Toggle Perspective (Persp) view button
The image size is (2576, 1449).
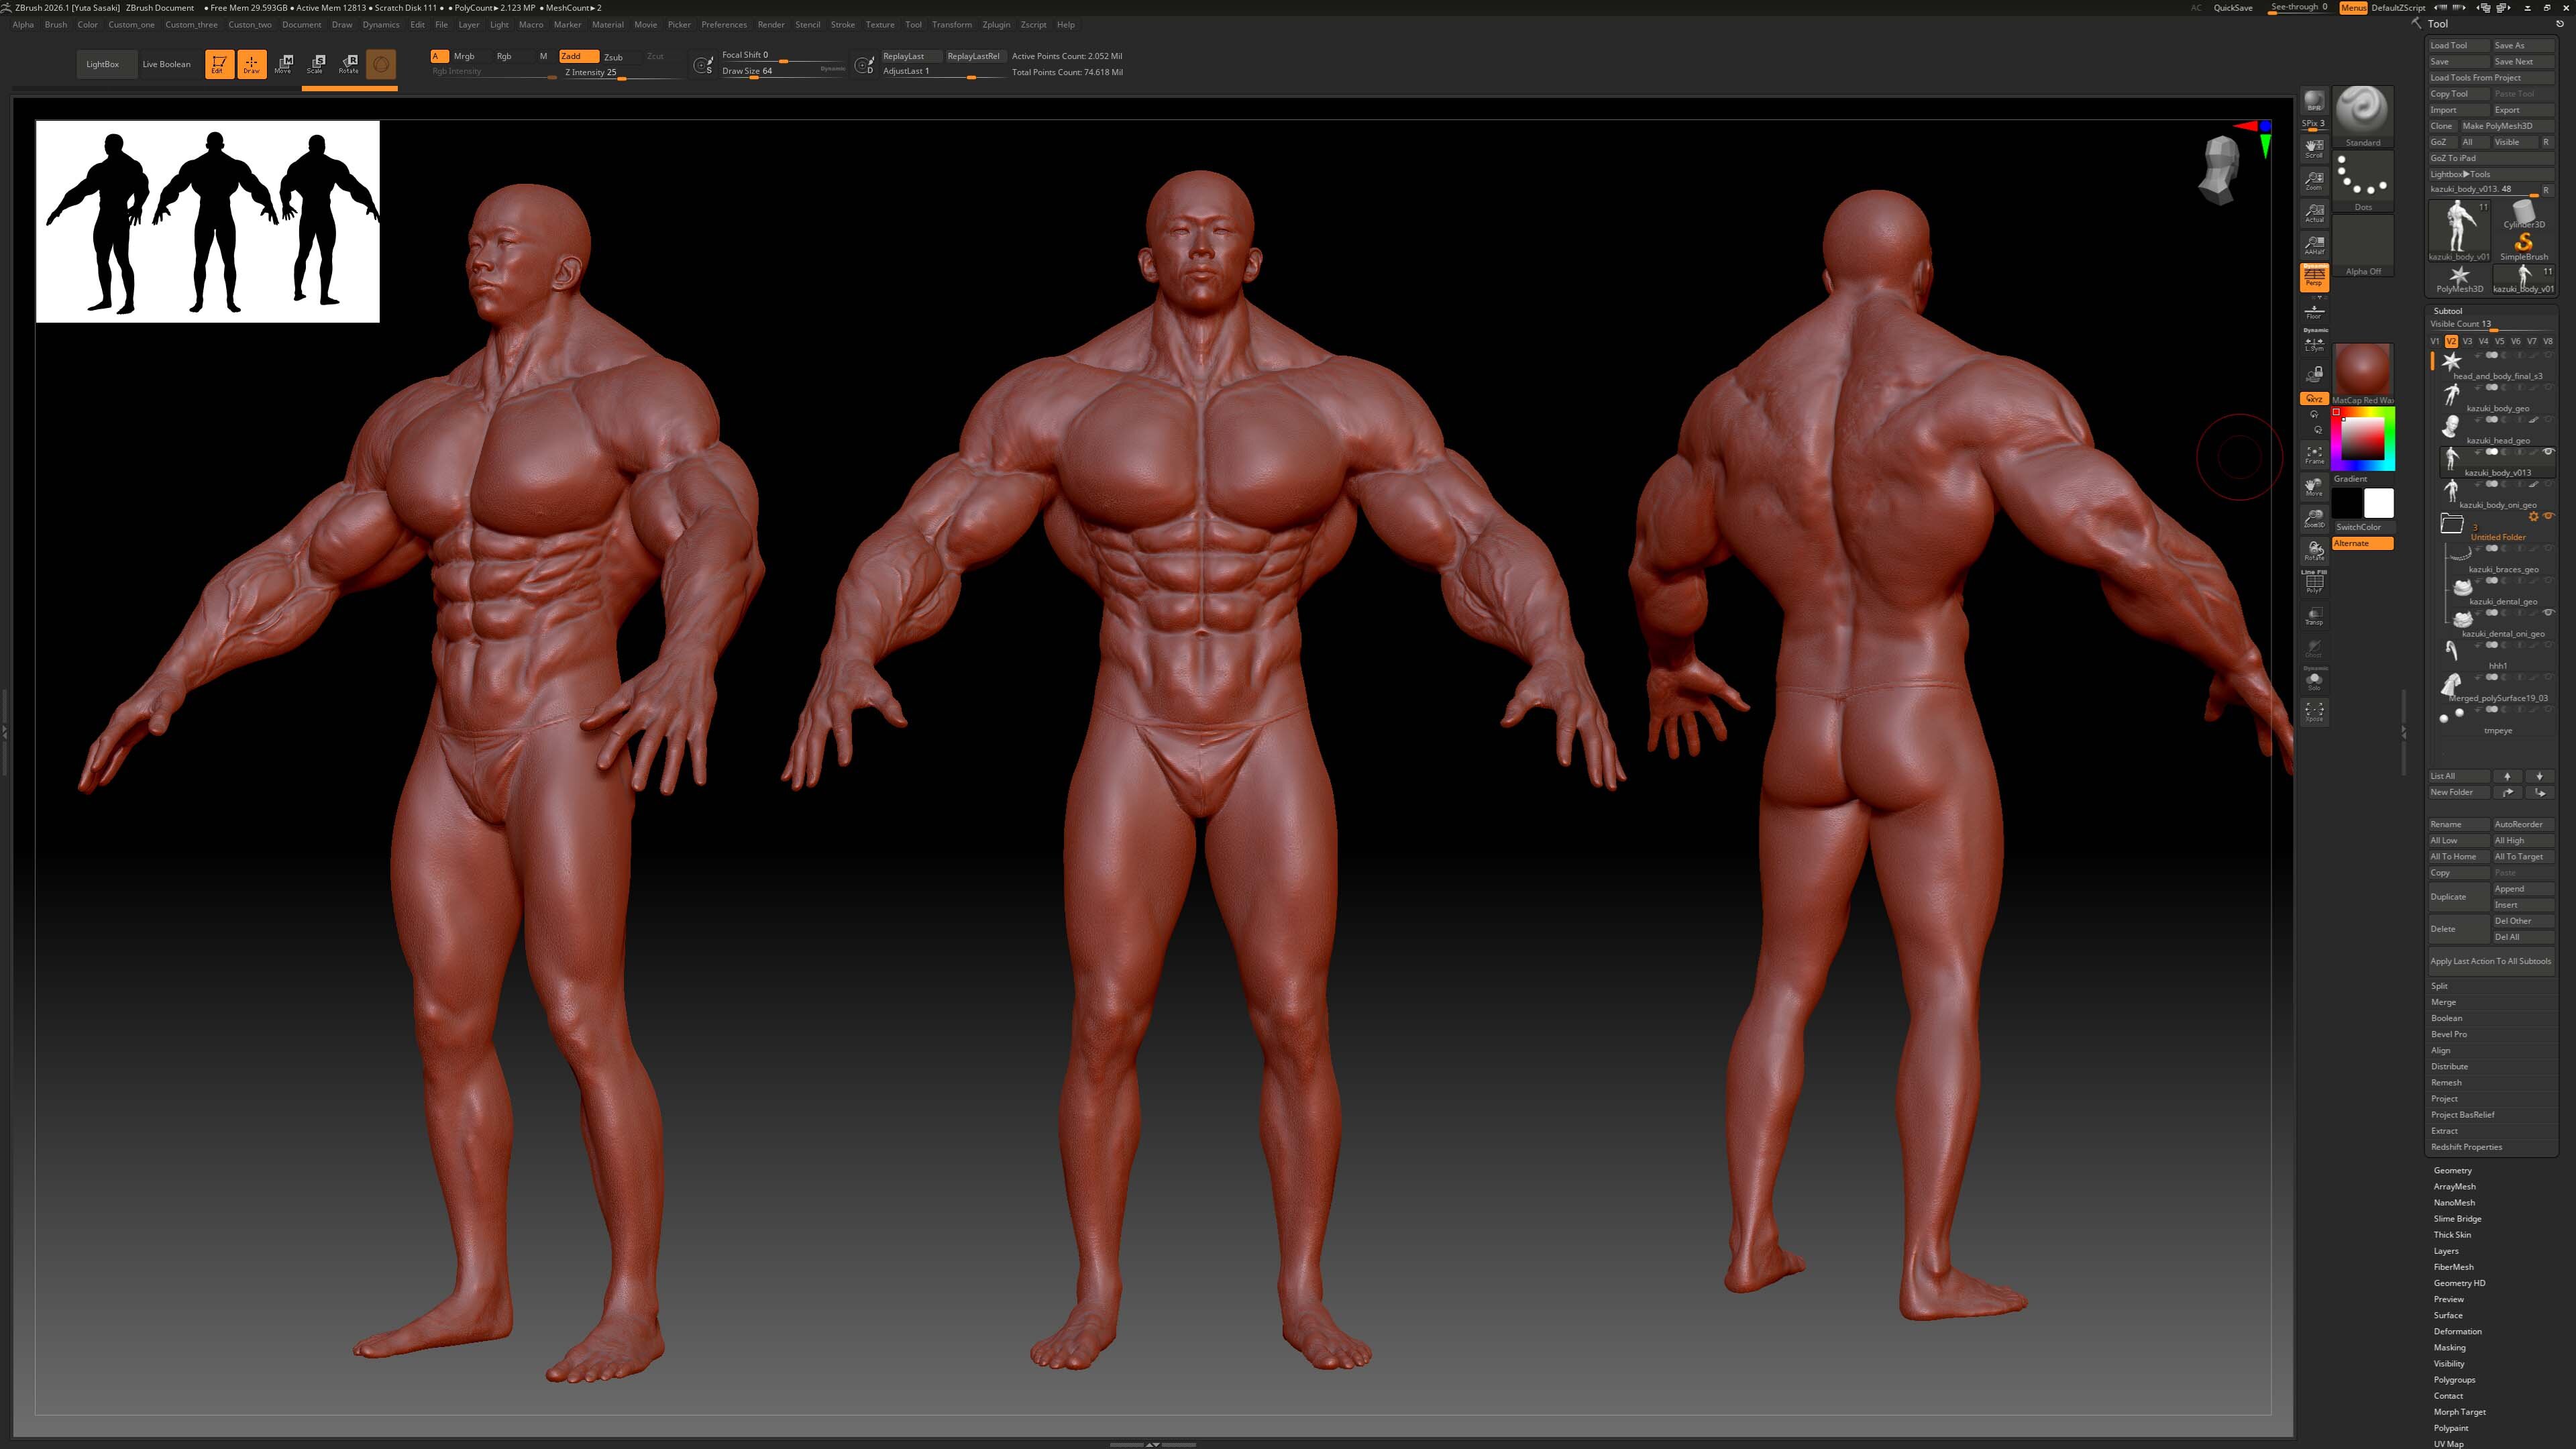point(2314,277)
